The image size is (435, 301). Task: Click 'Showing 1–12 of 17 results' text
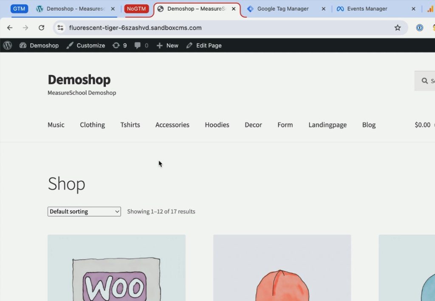point(161,212)
